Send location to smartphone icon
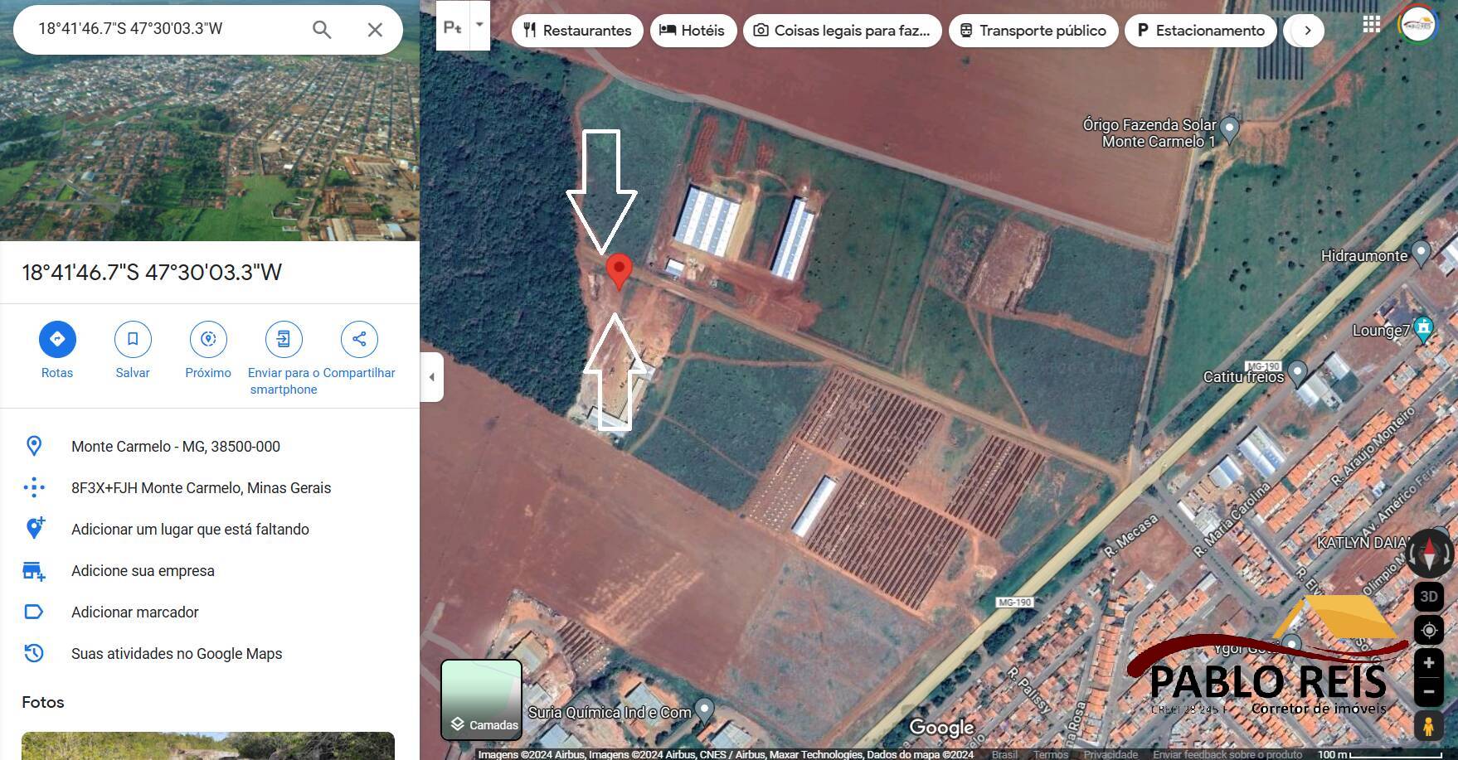This screenshot has height=760, width=1458. pyautogui.click(x=284, y=339)
